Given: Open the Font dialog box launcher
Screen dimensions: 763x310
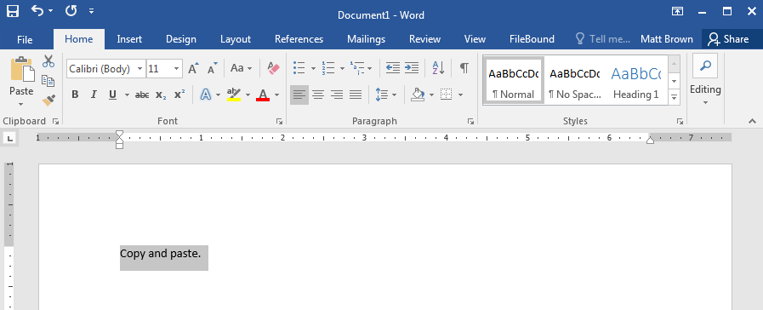Looking at the screenshot, I should pos(279,122).
